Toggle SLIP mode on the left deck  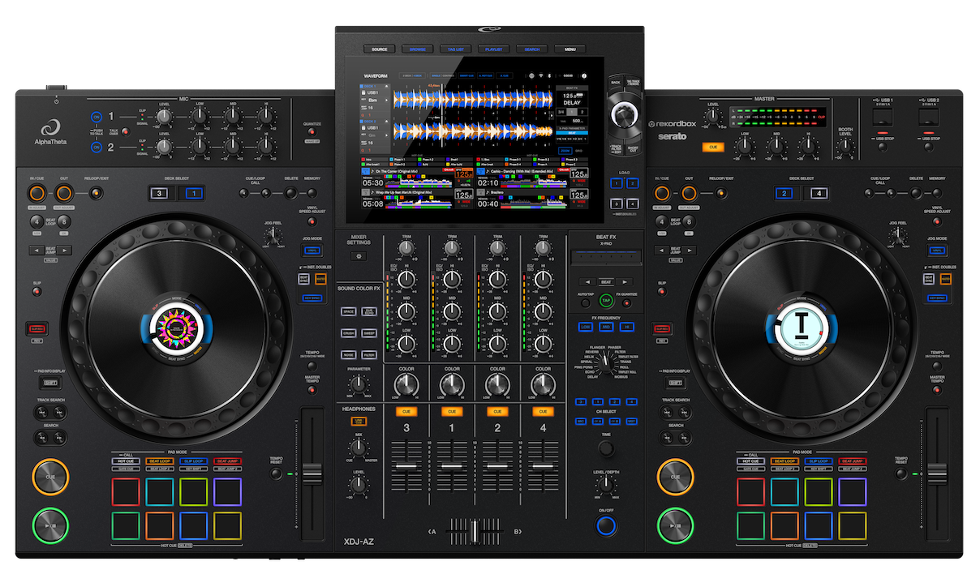pyautogui.click(x=37, y=293)
